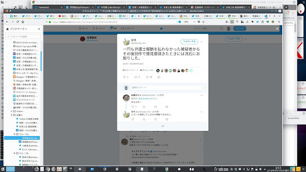Image resolution: width=306 pixels, height=172 pixels.
Task: Open the メッセージ nav item
Action: tap(128, 29)
